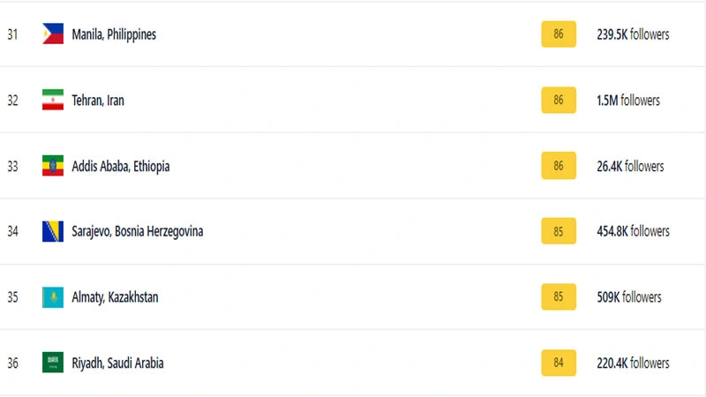Image resolution: width=706 pixels, height=397 pixels.
Task: Click the Ethiopia flag icon
Action: [53, 166]
